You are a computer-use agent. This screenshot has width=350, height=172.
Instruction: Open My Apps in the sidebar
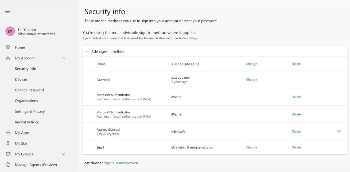pos(22,133)
